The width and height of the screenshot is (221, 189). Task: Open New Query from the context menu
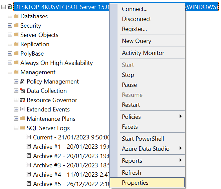pyautogui.click(x=147, y=41)
